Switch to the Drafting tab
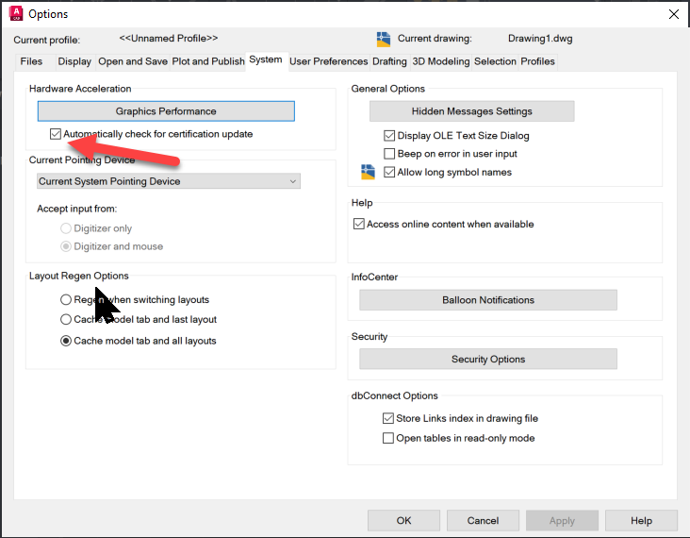 coord(389,61)
